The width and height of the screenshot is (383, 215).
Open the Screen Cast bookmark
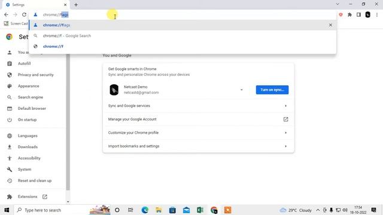16,24
